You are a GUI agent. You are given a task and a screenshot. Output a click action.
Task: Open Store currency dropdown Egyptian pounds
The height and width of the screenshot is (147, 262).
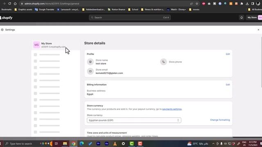click(x=134, y=120)
